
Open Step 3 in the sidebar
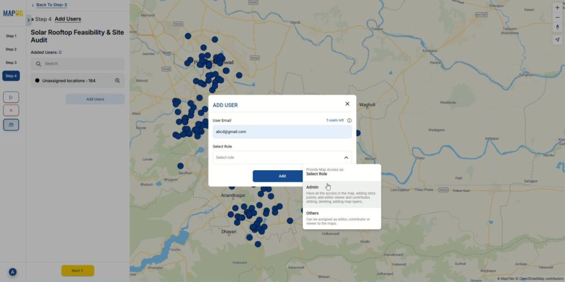coord(11,63)
